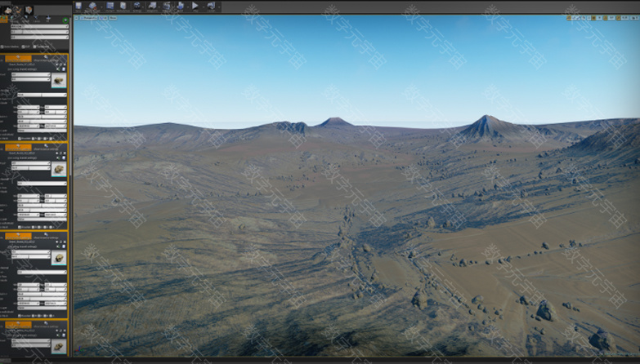
Task: Select the foliage Select tool
Action: click(26, 19)
